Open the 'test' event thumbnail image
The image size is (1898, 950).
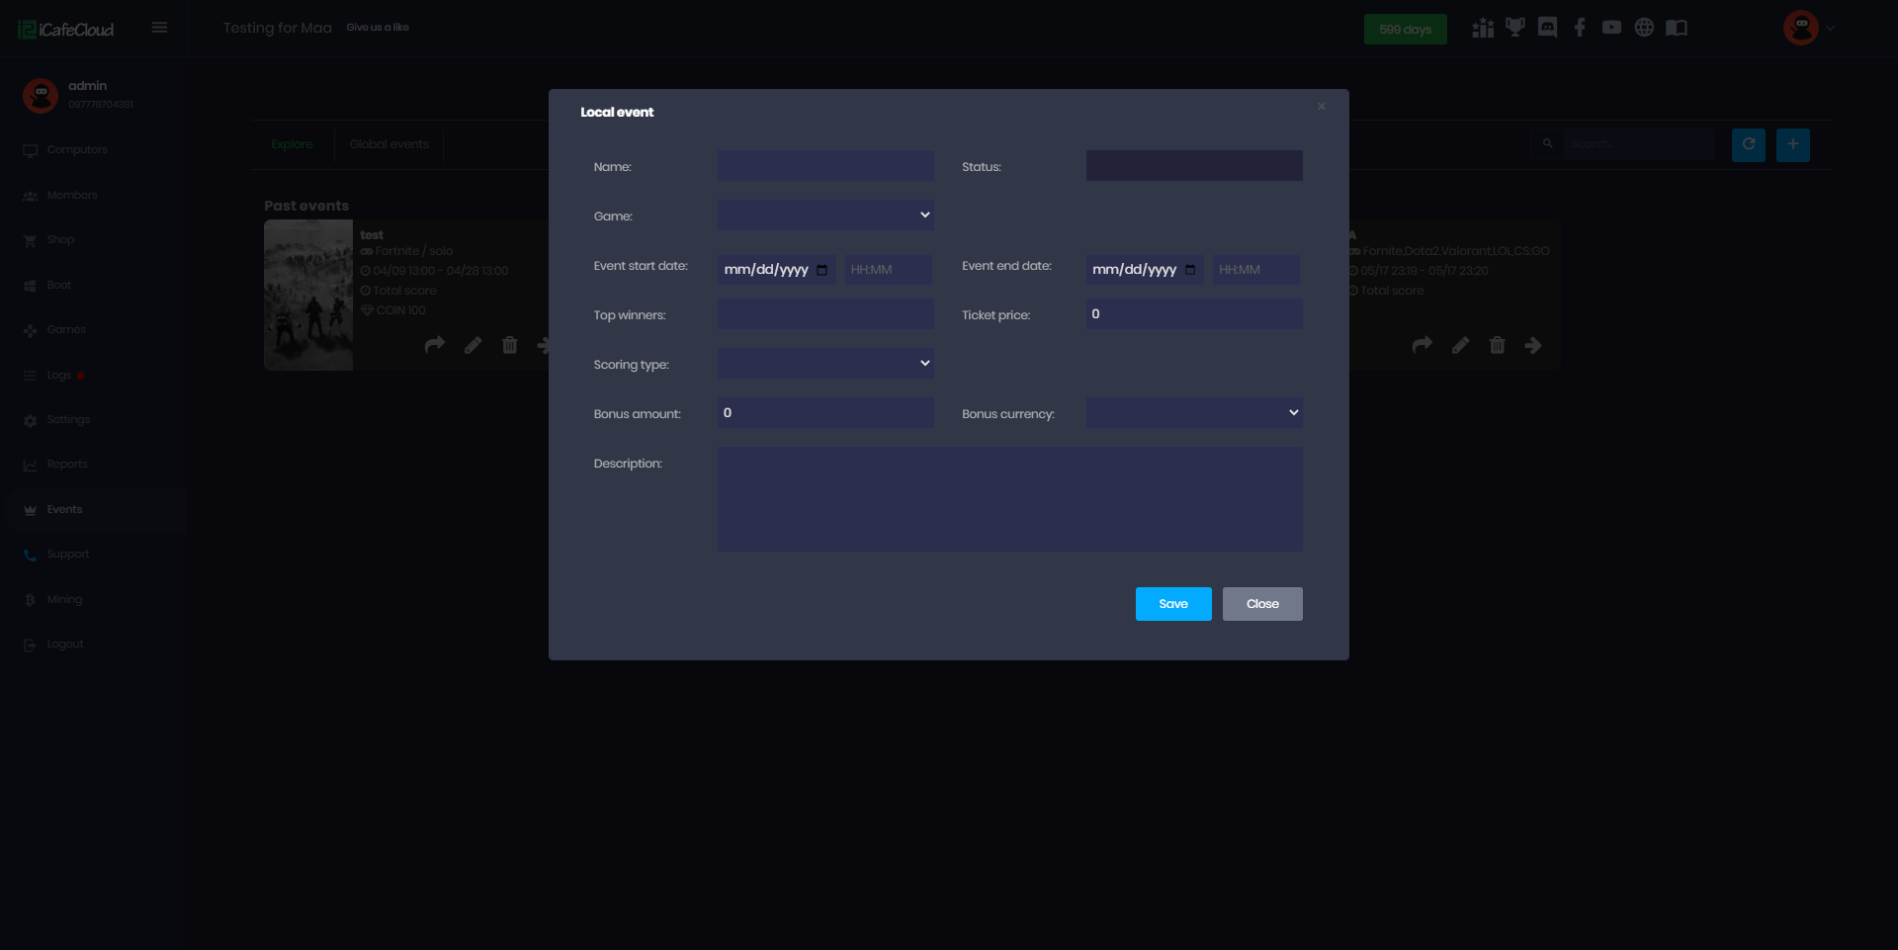[x=308, y=295]
